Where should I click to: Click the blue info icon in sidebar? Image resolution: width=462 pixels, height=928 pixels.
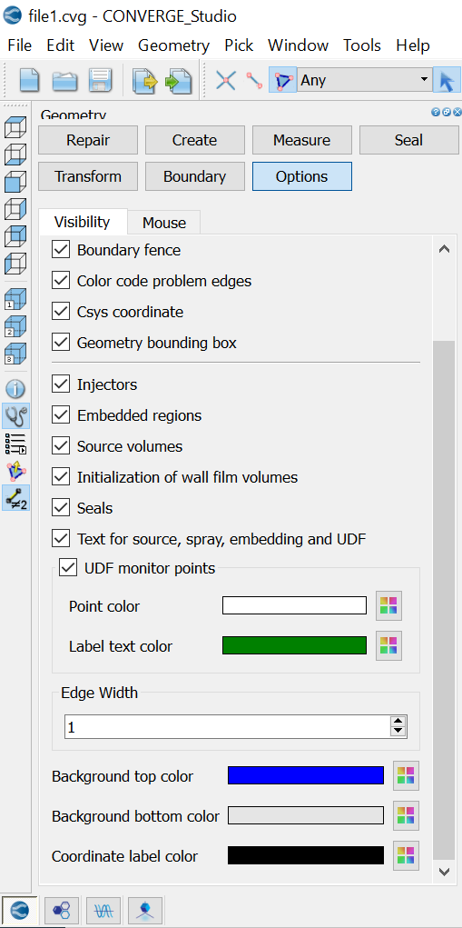click(15, 389)
